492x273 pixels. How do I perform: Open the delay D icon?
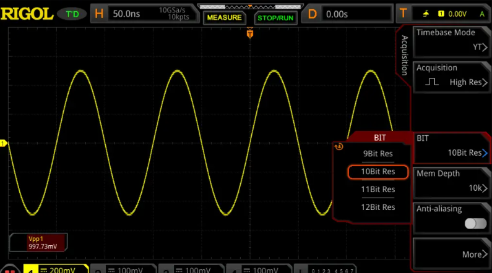(x=312, y=14)
